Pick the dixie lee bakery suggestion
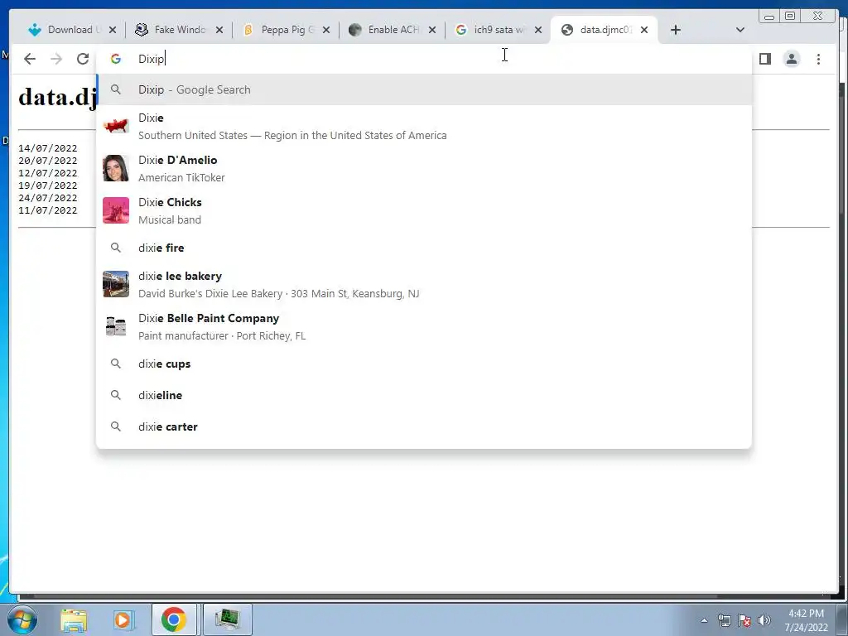The height and width of the screenshot is (636, 848). [x=424, y=285]
